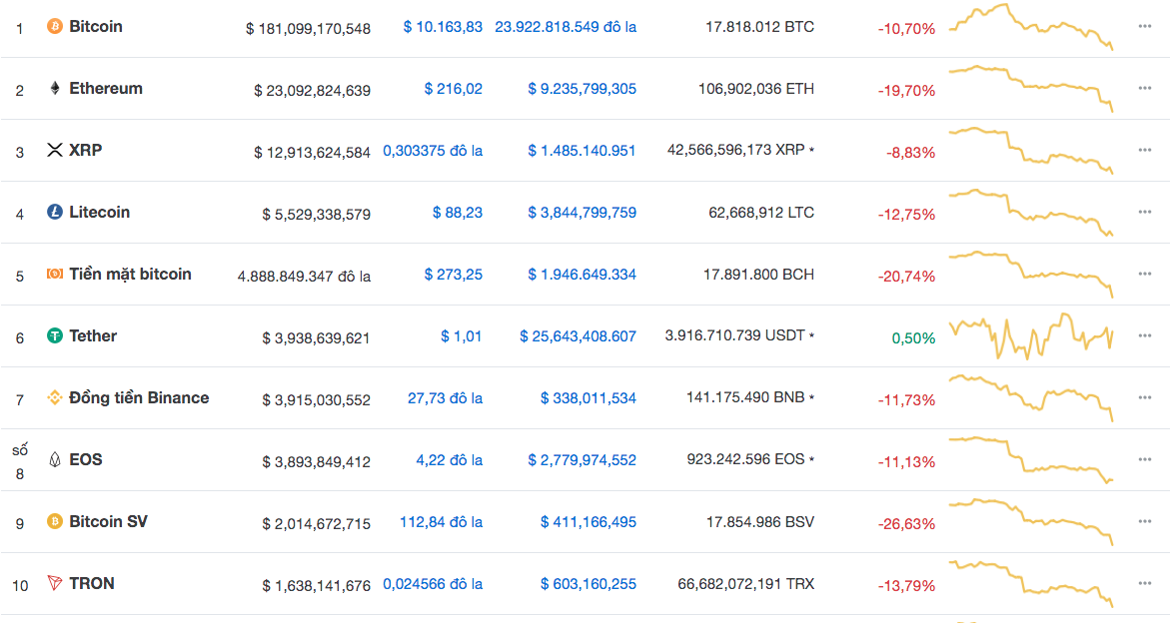This screenshot has width=1172, height=623.
Task: Click the XRP logo icon
Action: (x=55, y=151)
